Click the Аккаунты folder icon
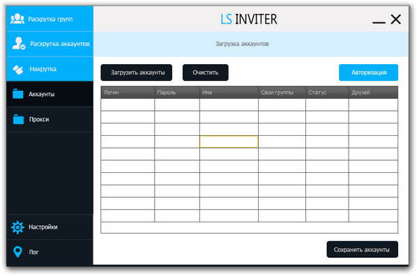417x276 pixels. [18, 93]
